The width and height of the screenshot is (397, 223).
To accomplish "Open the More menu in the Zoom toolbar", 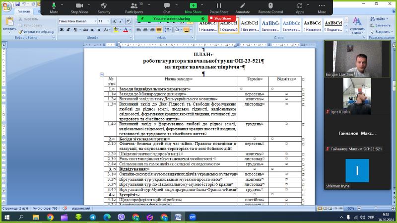I will coord(322,8).
